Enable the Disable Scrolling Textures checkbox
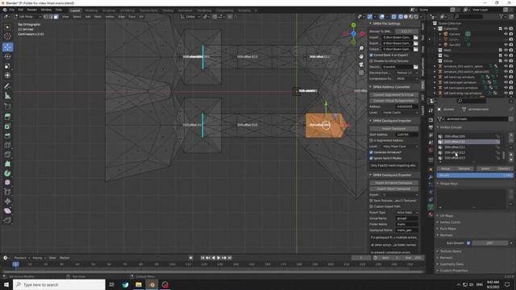516x290 pixels. (371, 61)
